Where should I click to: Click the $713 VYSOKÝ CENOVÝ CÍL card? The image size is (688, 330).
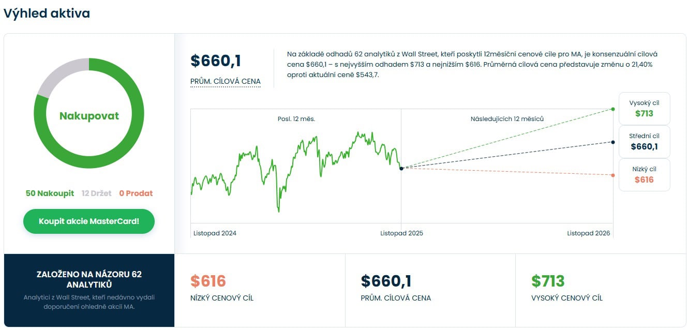point(601,290)
